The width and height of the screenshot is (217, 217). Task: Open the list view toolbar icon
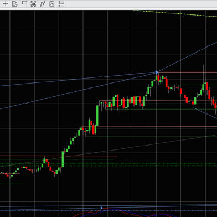(61, 4)
